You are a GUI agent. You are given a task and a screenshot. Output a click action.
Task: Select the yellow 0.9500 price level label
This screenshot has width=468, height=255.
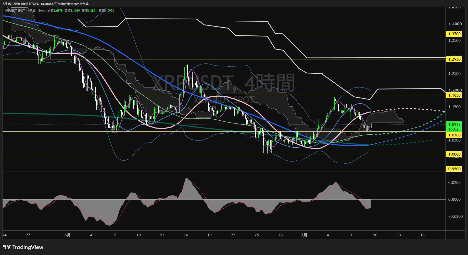(454, 169)
